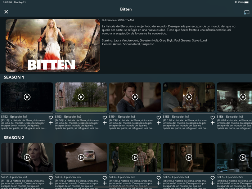Select the SEASON 2 heading

14,138
